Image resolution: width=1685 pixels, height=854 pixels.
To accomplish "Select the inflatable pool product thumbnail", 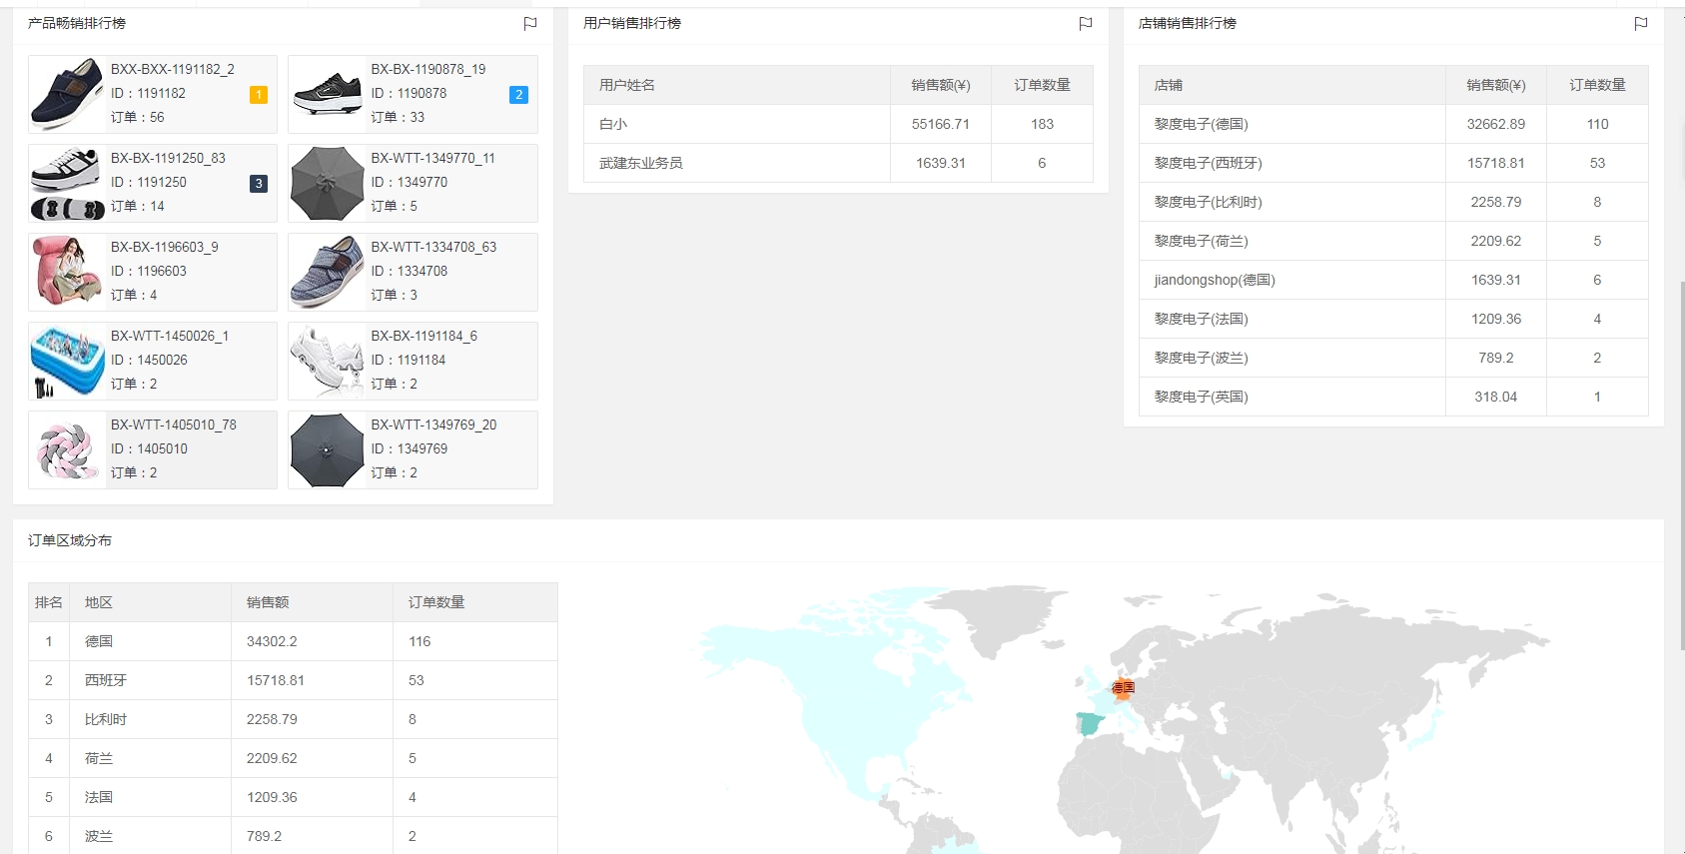I will (67, 361).
